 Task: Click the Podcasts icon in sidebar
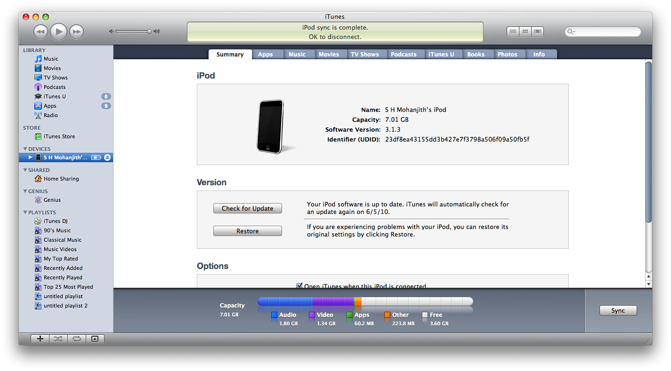pyautogui.click(x=38, y=87)
